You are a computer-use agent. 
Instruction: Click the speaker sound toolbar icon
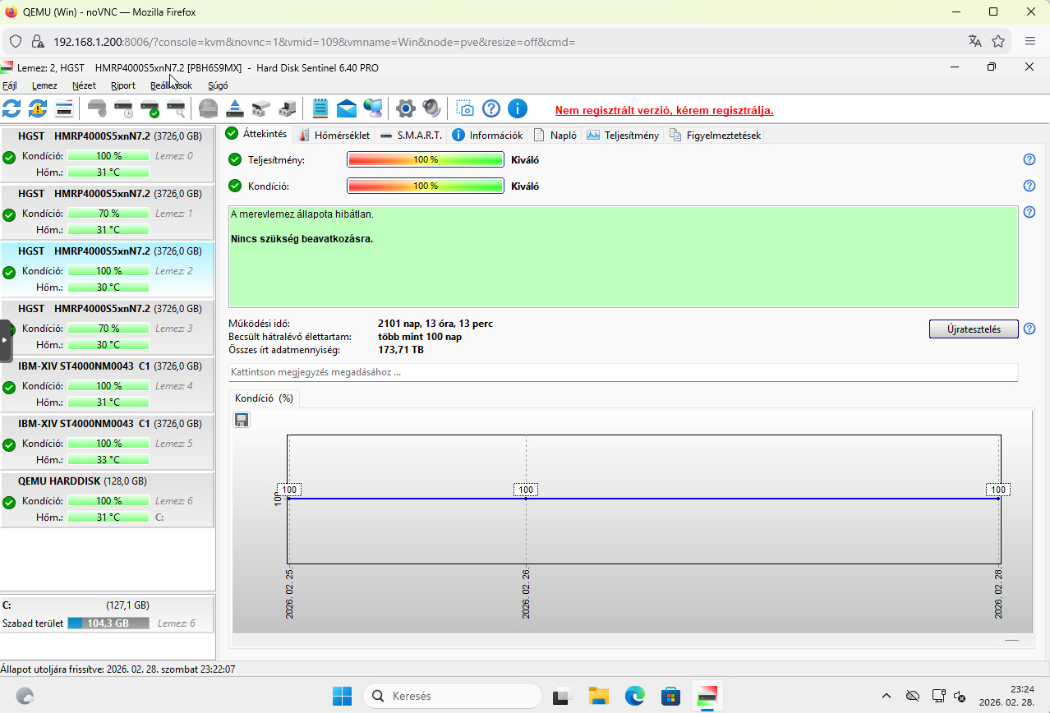(x=431, y=108)
